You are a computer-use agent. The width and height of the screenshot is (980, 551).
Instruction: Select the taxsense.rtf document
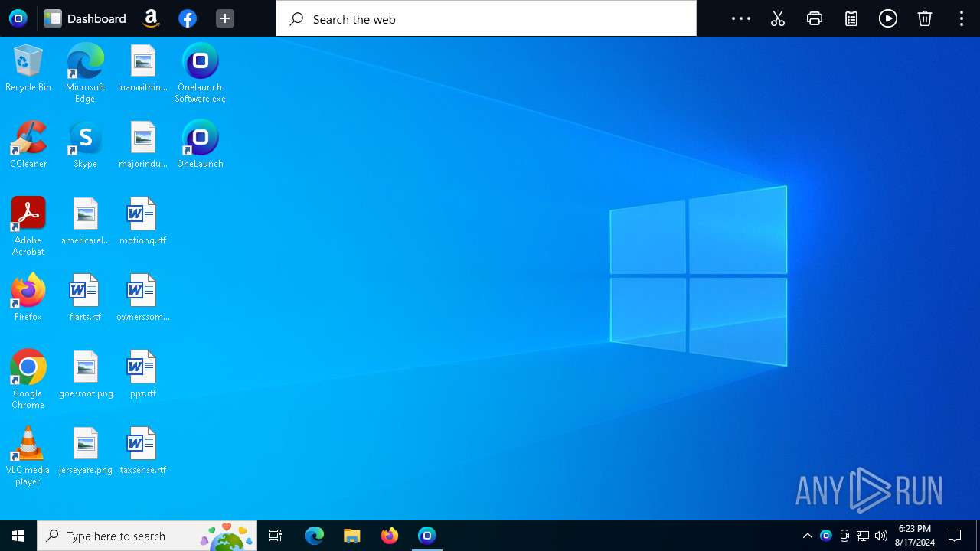tap(143, 451)
